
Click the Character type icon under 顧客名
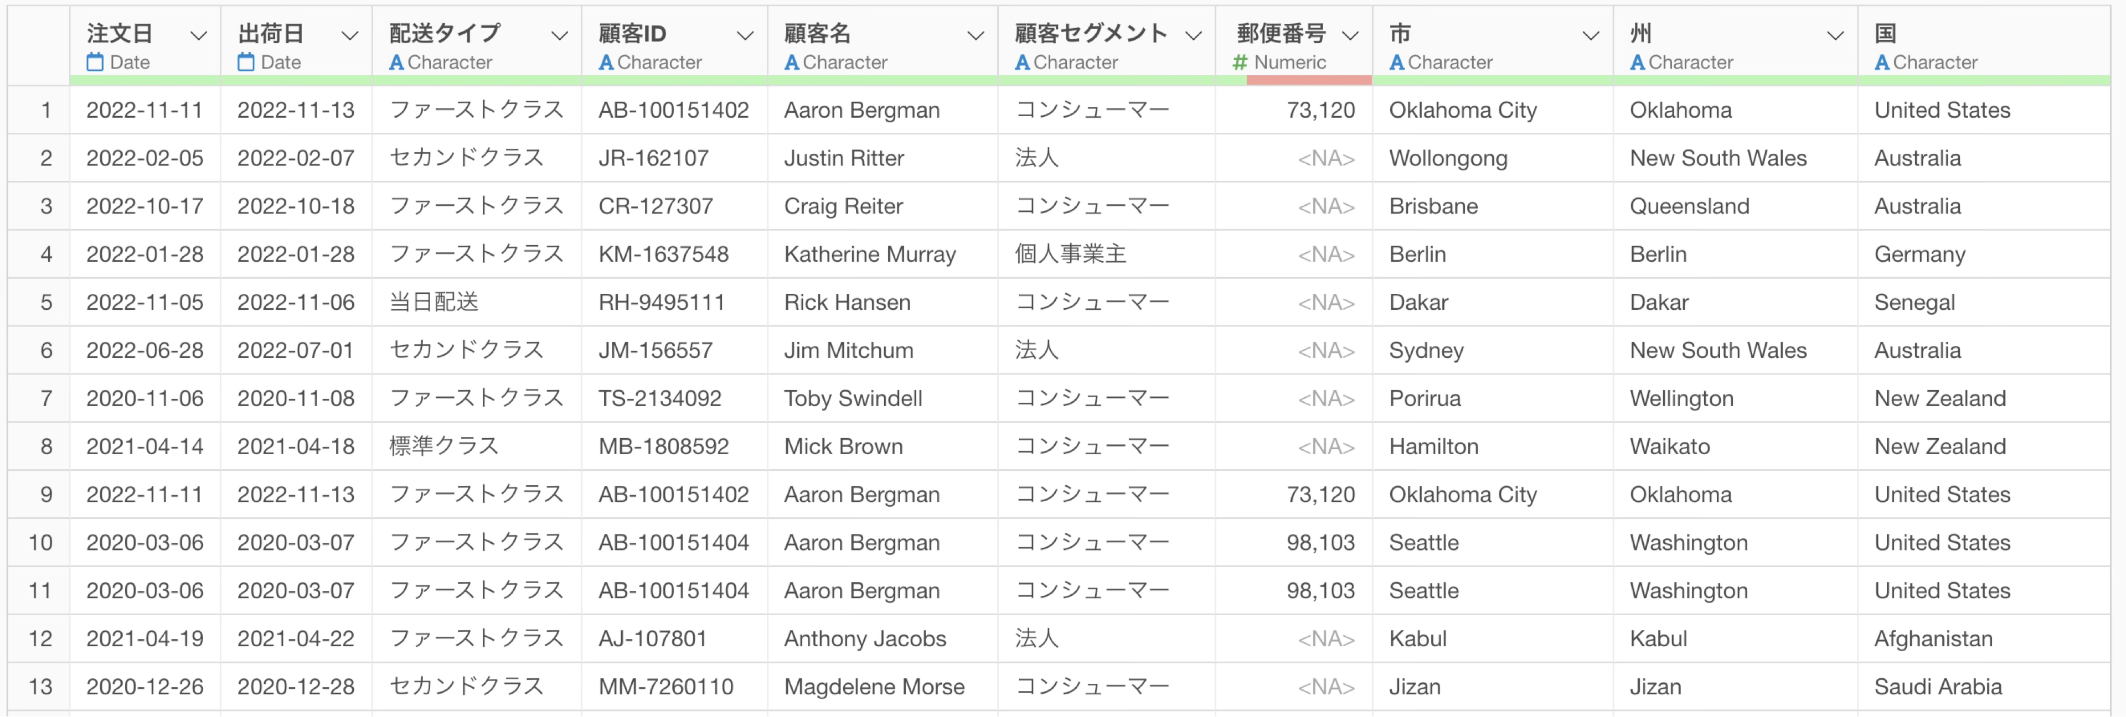pos(792,62)
